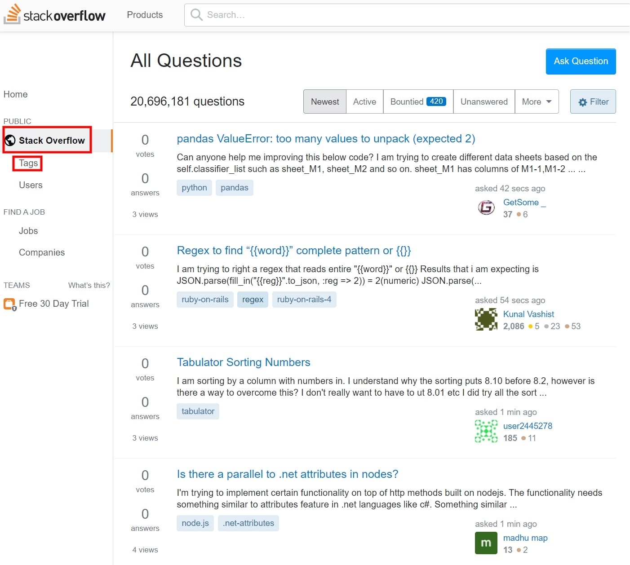Click the globe icon beside Stack Overflow
Viewport: 630px width, 565px height.
click(10, 141)
